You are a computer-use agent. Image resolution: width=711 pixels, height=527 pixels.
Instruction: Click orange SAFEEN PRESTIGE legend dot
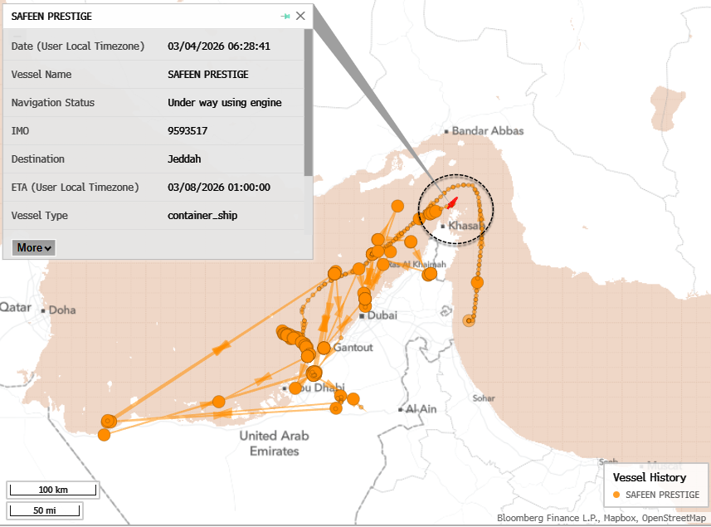(616, 495)
